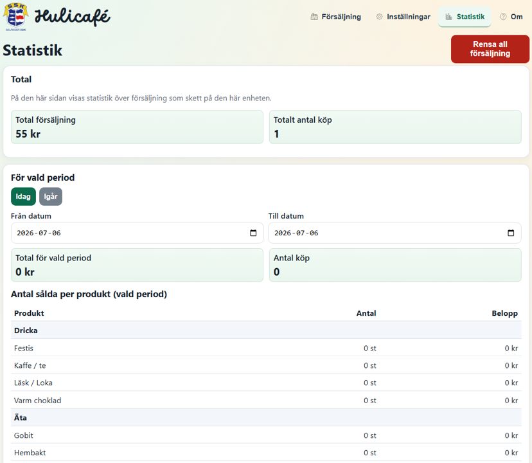Image resolution: width=532 pixels, height=463 pixels.
Task: Click the Total försäljning 55 kr card
Action: pos(137,127)
